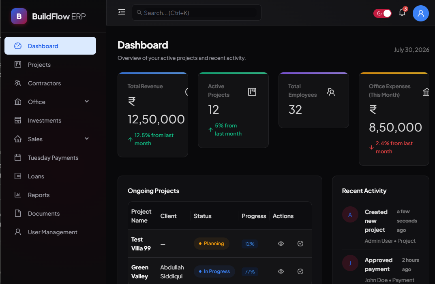
Task: Click the 'Created new project' activity
Action: coord(376,221)
